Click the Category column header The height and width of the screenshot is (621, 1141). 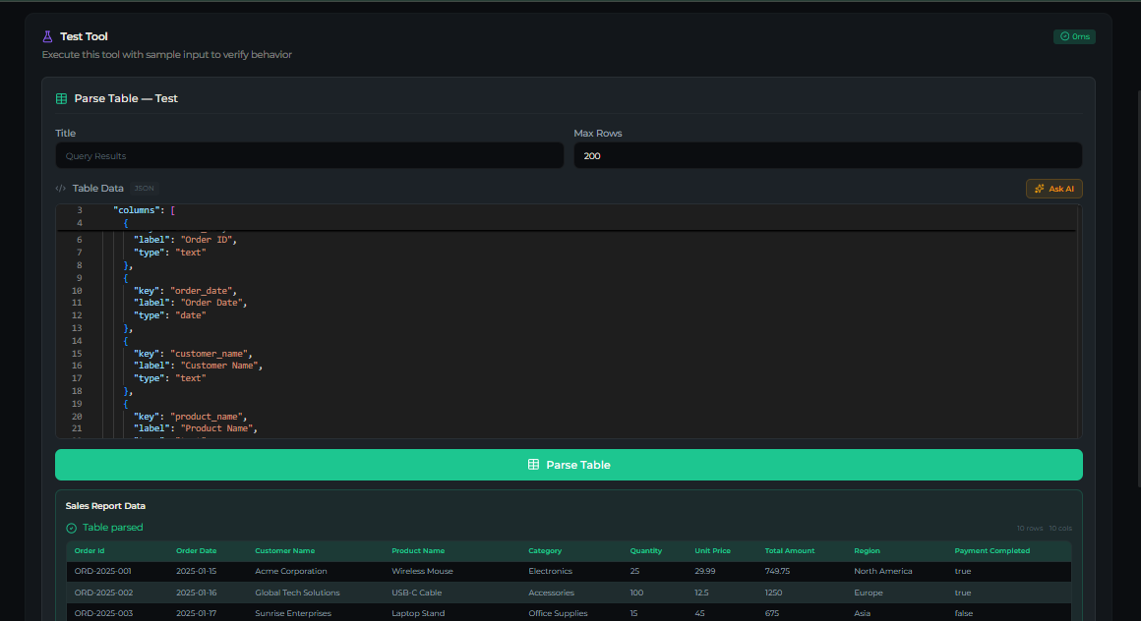(x=545, y=550)
